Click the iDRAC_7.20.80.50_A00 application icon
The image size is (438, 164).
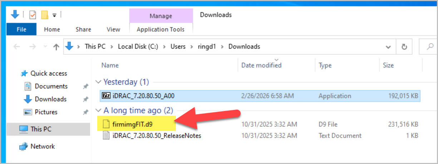coord(106,96)
